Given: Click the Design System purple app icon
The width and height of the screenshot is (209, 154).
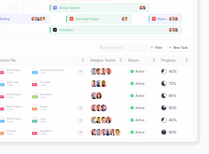Looking at the screenshot, I should (x=55, y=8).
